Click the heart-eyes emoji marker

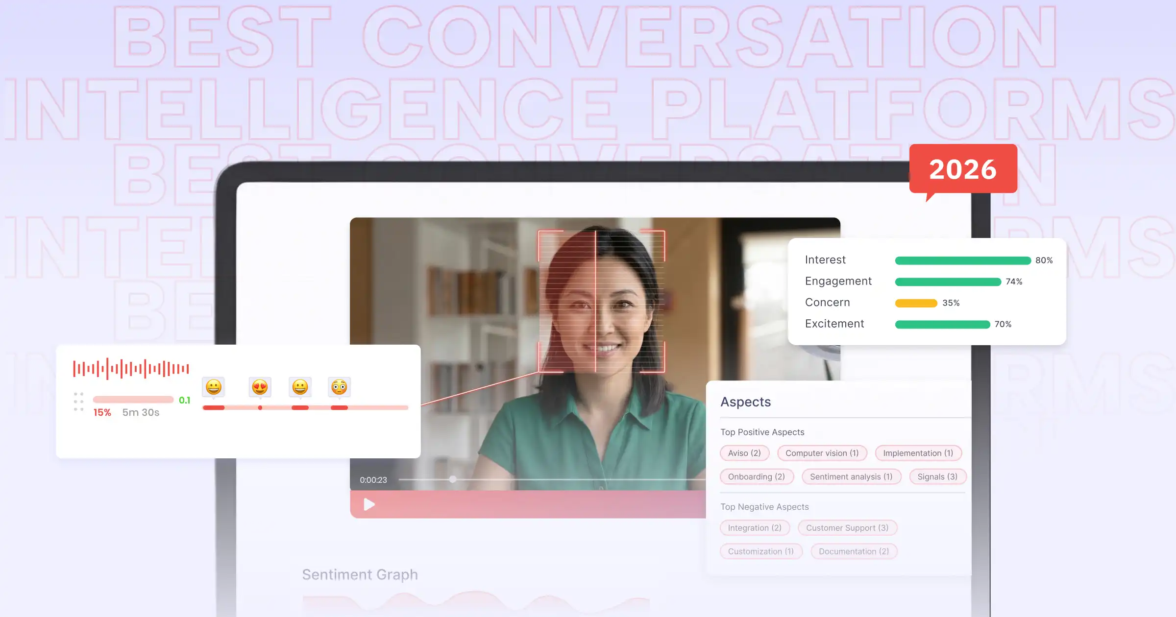(x=260, y=387)
